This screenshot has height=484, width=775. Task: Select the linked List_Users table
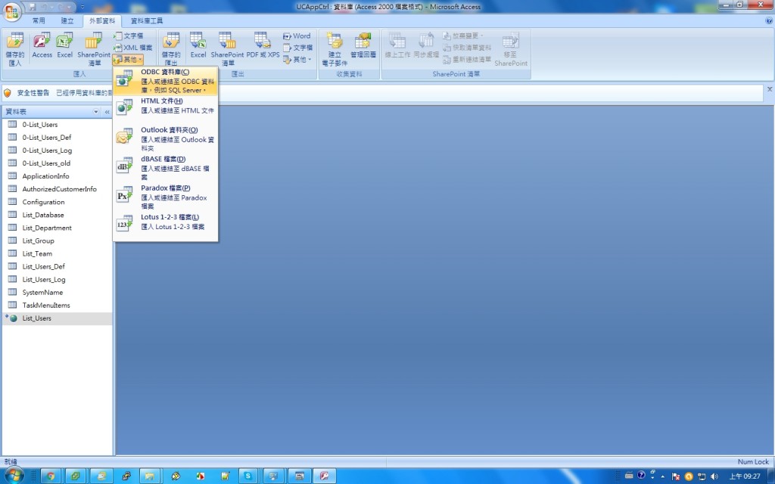coord(58,318)
